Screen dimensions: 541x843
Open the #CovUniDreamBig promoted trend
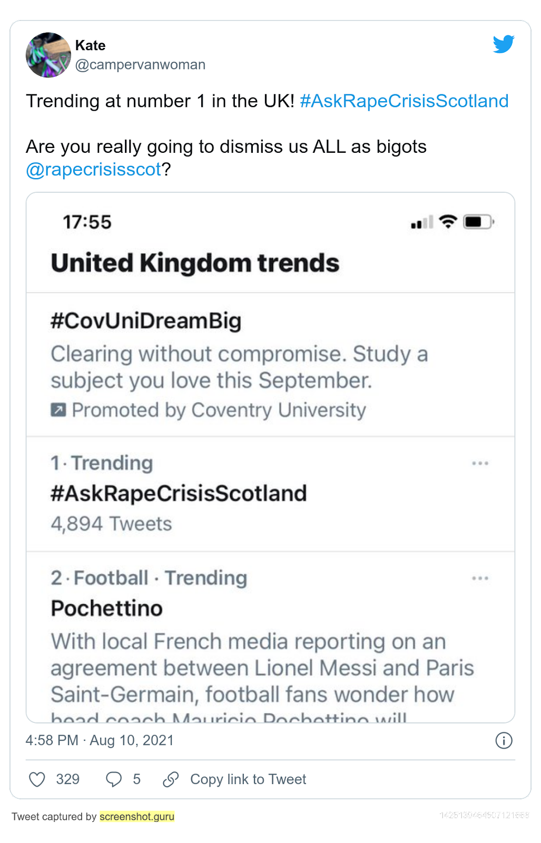pos(146,321)
